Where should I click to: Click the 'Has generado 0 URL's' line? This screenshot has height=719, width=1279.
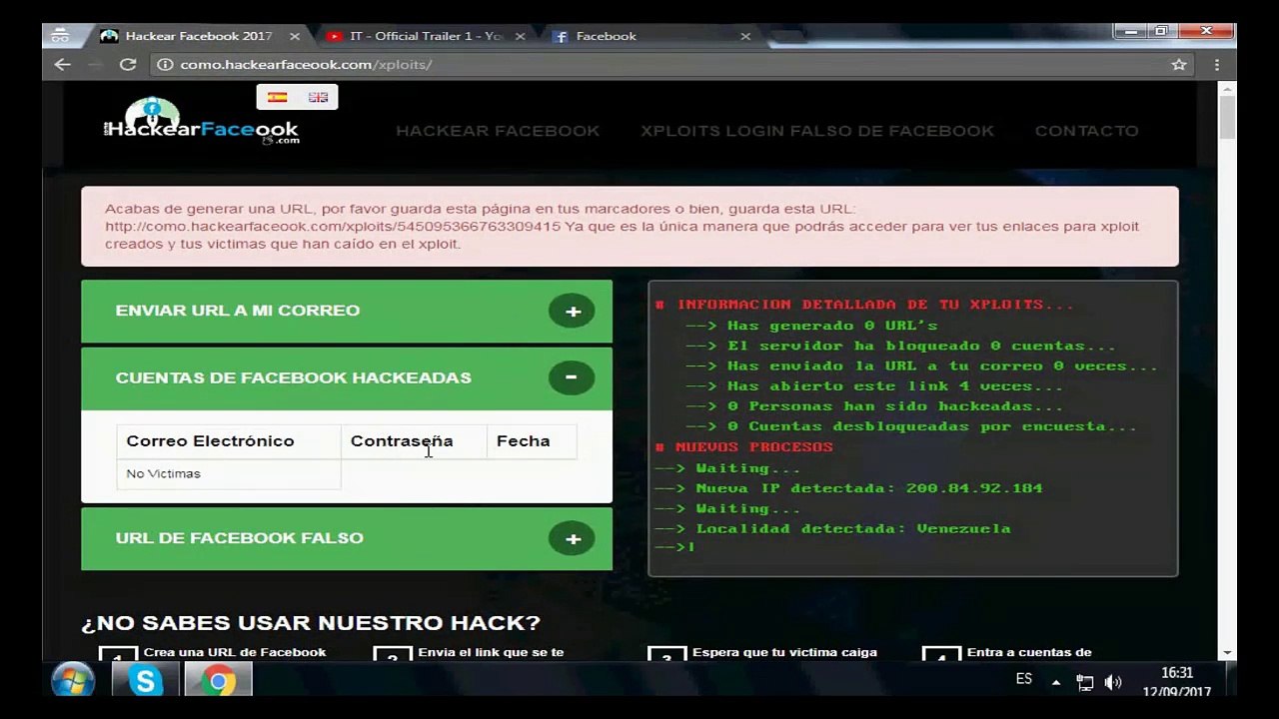point(811,326)
